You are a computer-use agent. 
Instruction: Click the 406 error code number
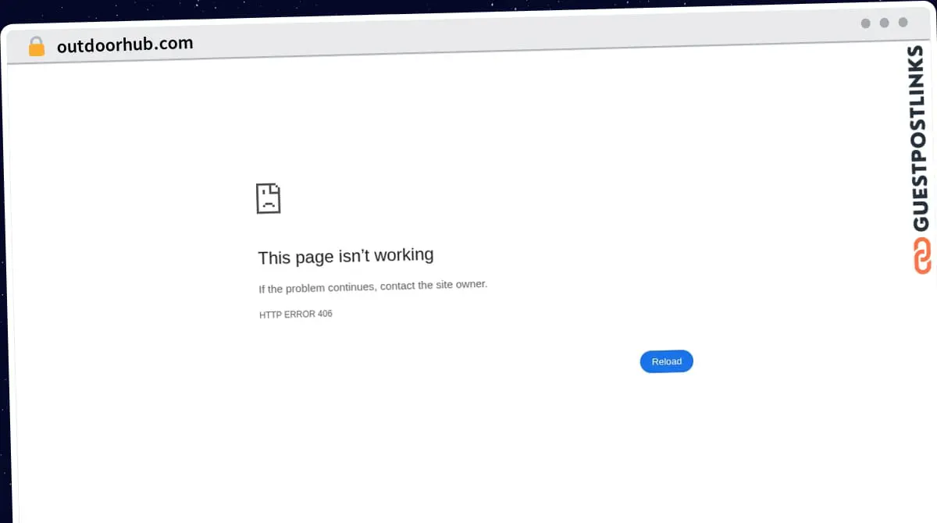click(x=325, y=314)
